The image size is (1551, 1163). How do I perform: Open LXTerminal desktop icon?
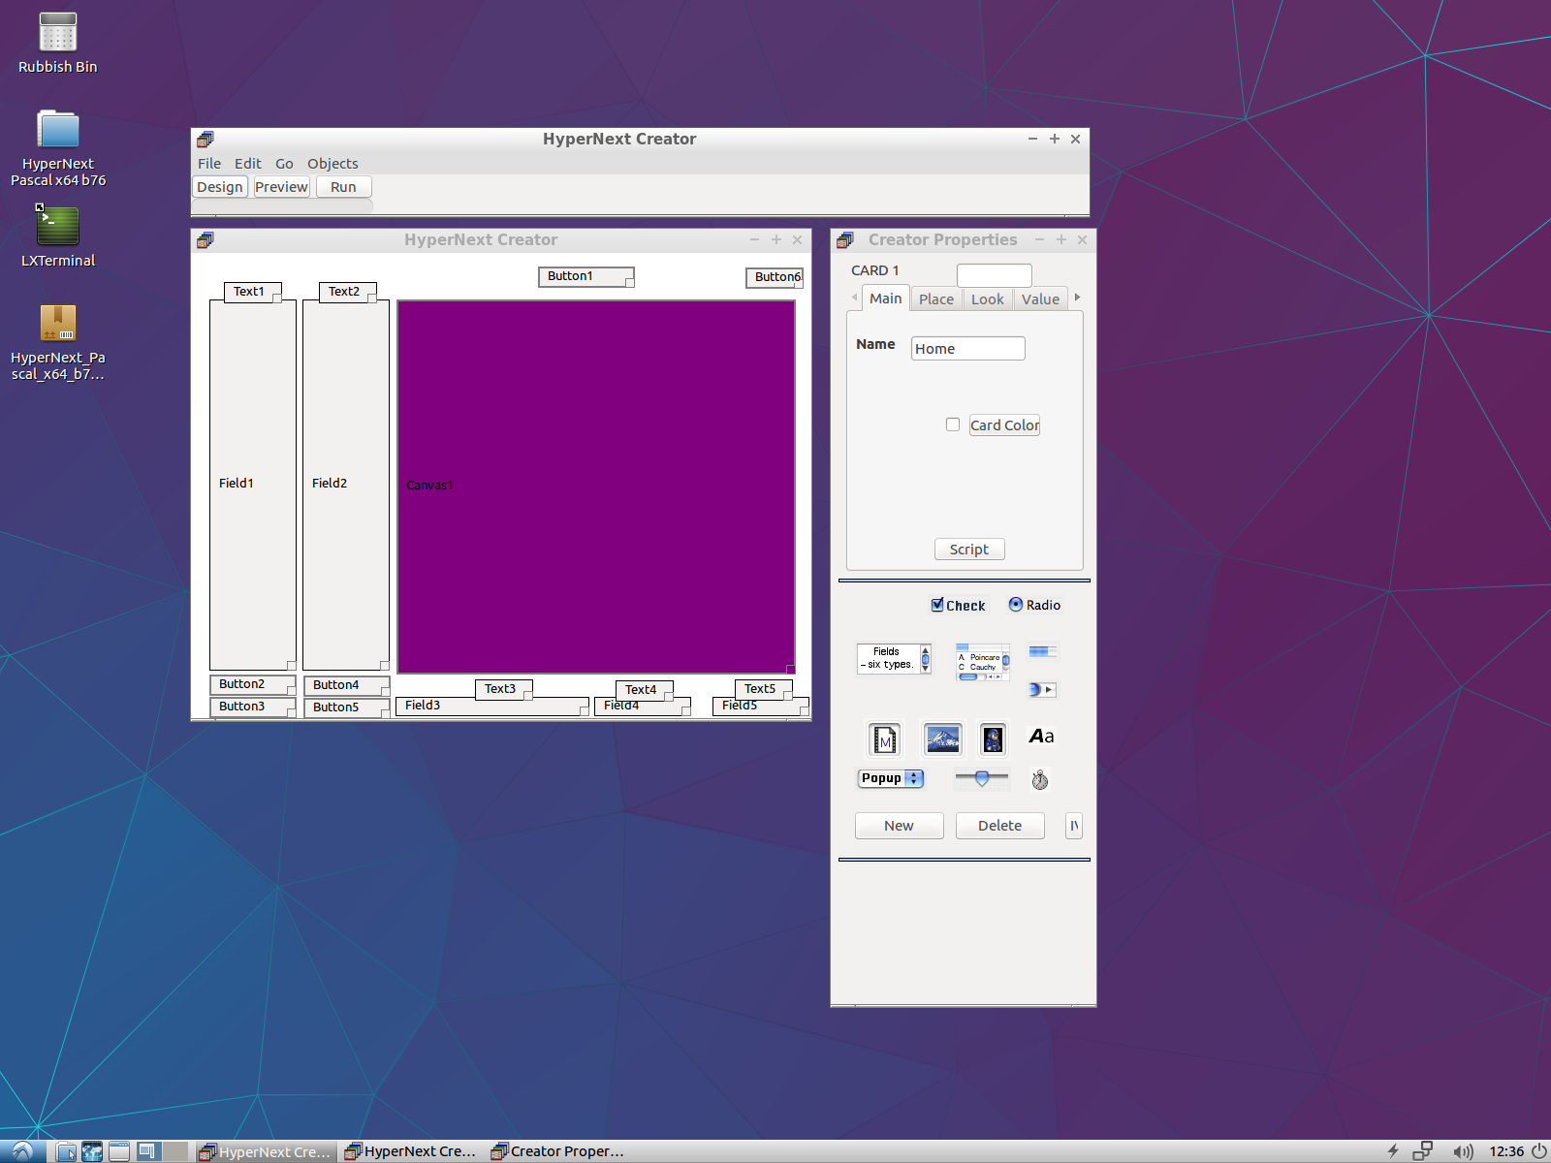58,236
